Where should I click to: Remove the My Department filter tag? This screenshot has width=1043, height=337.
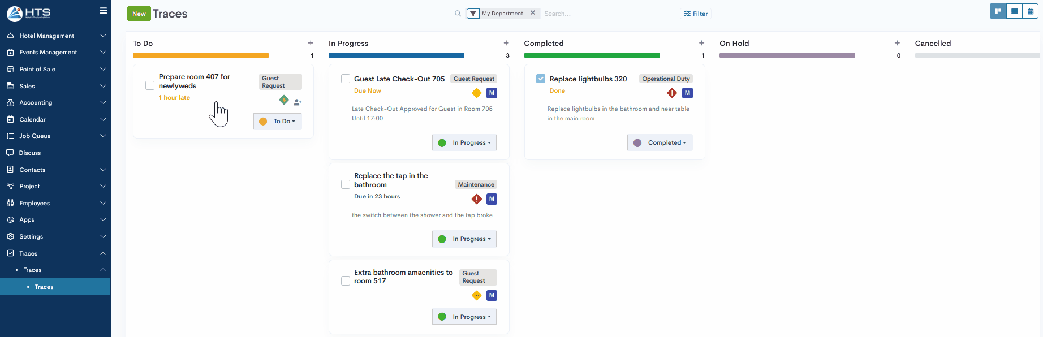pos(532,13)
